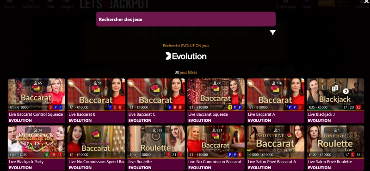Click the J badge on Live Blackjack J
The height and width of the screenshot is (171, 370).
point(345,91)
